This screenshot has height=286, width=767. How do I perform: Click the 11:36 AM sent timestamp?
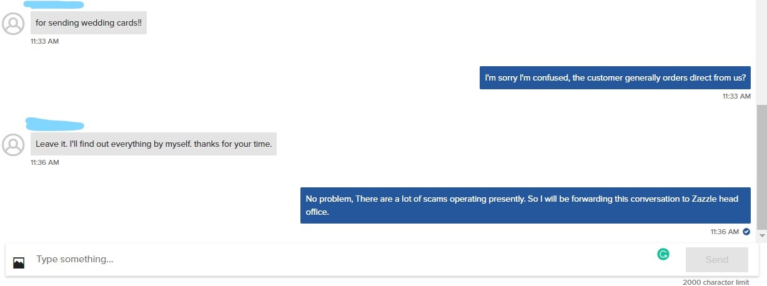[x=725, y=232]
